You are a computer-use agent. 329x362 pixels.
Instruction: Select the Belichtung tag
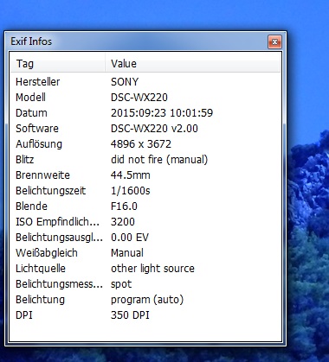[40, 300]
